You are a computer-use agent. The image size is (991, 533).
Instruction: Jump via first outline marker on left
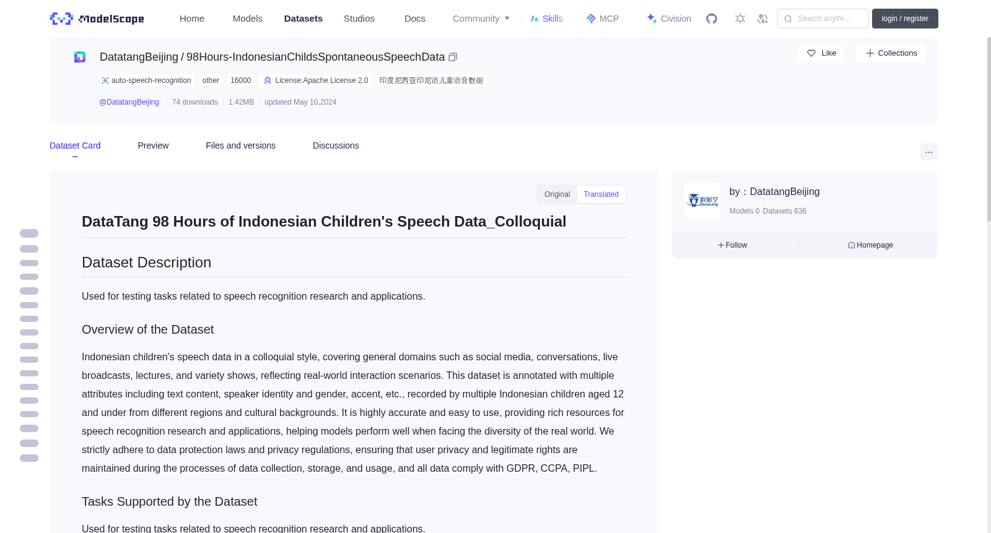point(29,233)
